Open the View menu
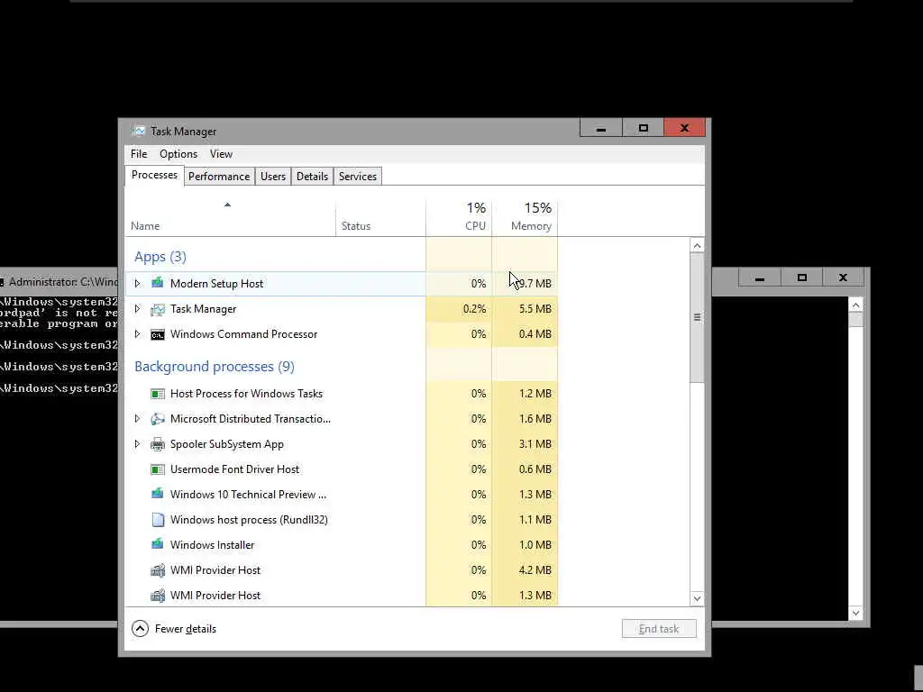The width and height of the screenshot is (923, 692). click(x=222, y=154)
